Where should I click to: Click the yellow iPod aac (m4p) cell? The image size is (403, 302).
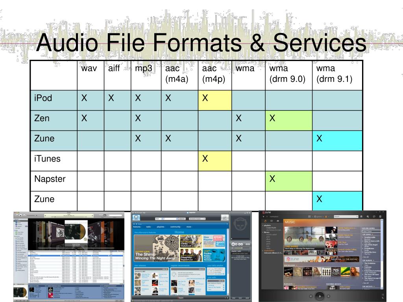coord(215,100)
